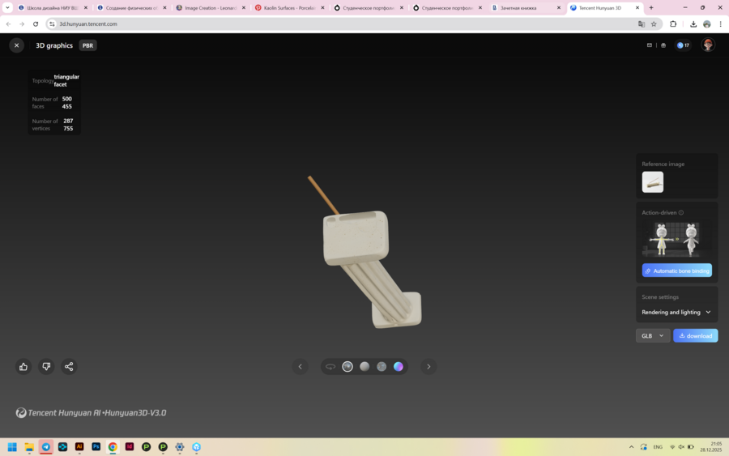
Task: Close the 3D graphics viewer
Action: pos(16,45)
